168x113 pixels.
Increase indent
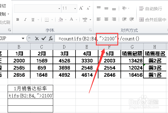pos(132,19)
